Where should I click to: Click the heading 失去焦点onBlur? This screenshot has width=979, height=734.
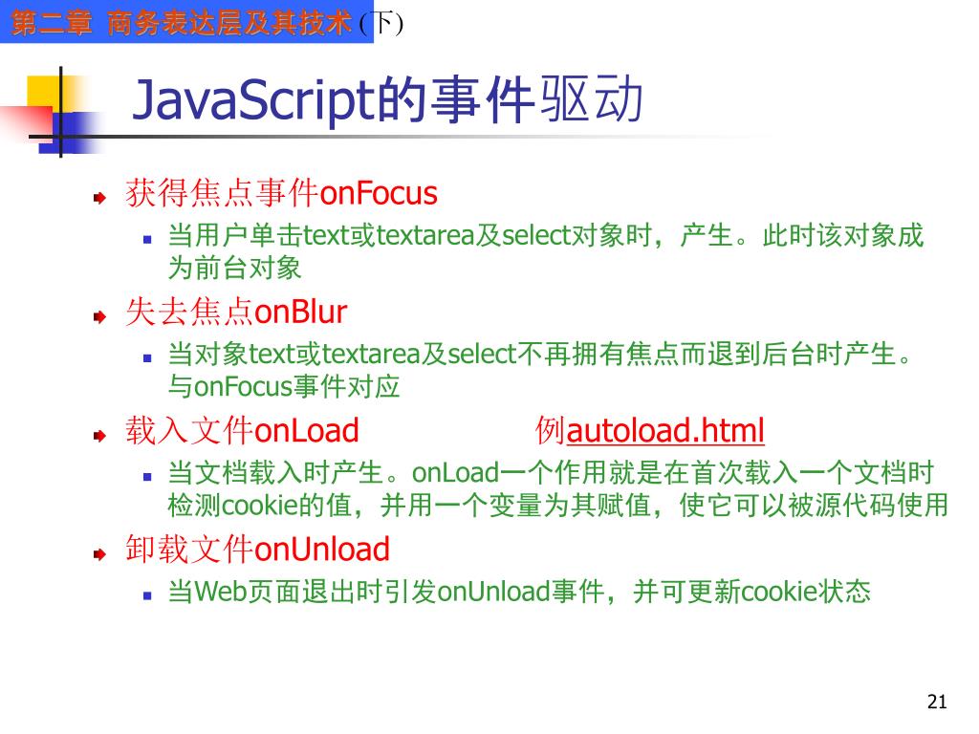coord(236,313)
